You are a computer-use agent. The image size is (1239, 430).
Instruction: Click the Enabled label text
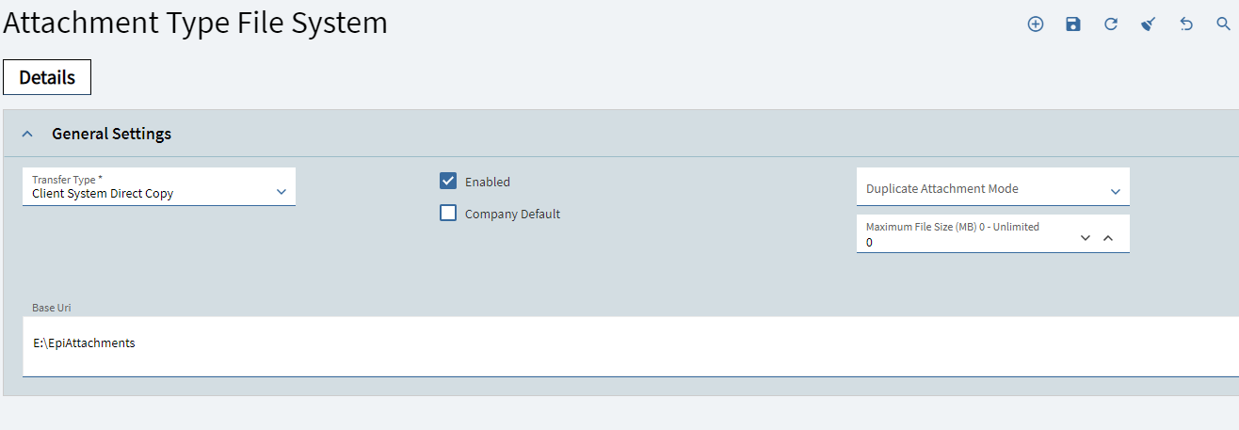pos(488,182)
